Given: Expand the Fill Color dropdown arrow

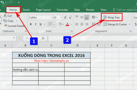Looking at the screenshot, I should 64,24.
